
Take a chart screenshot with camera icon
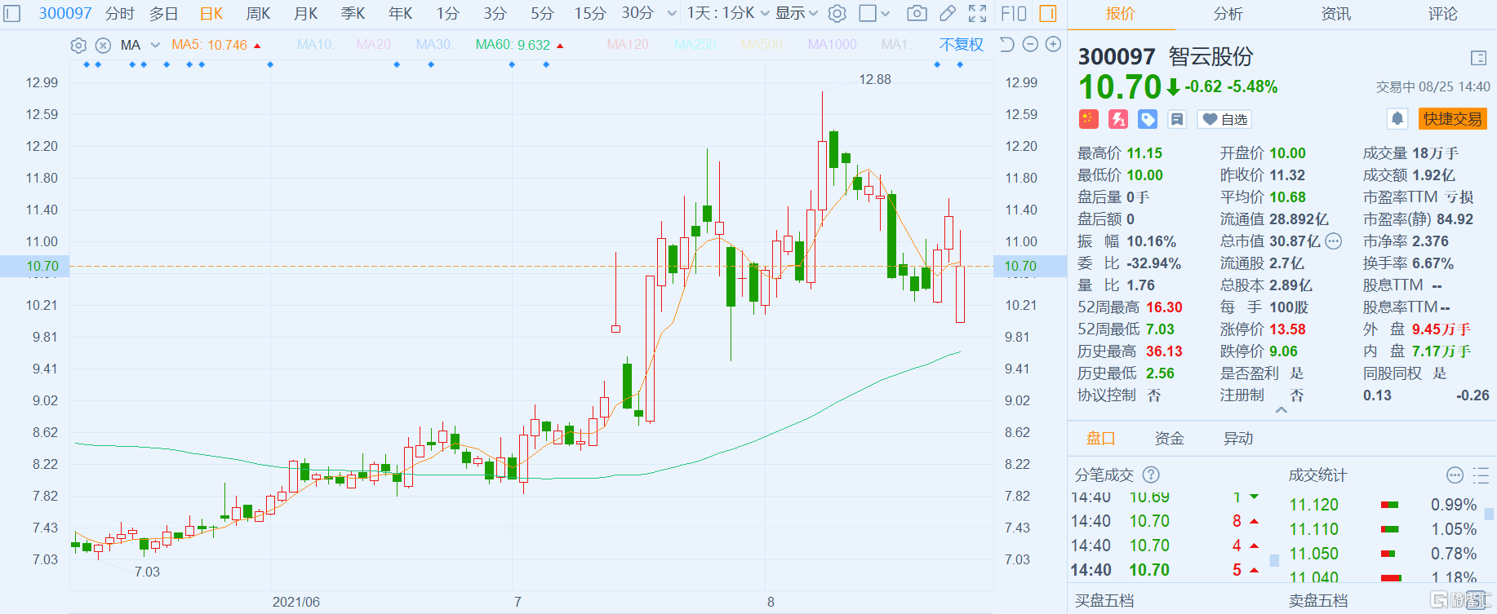917,13
